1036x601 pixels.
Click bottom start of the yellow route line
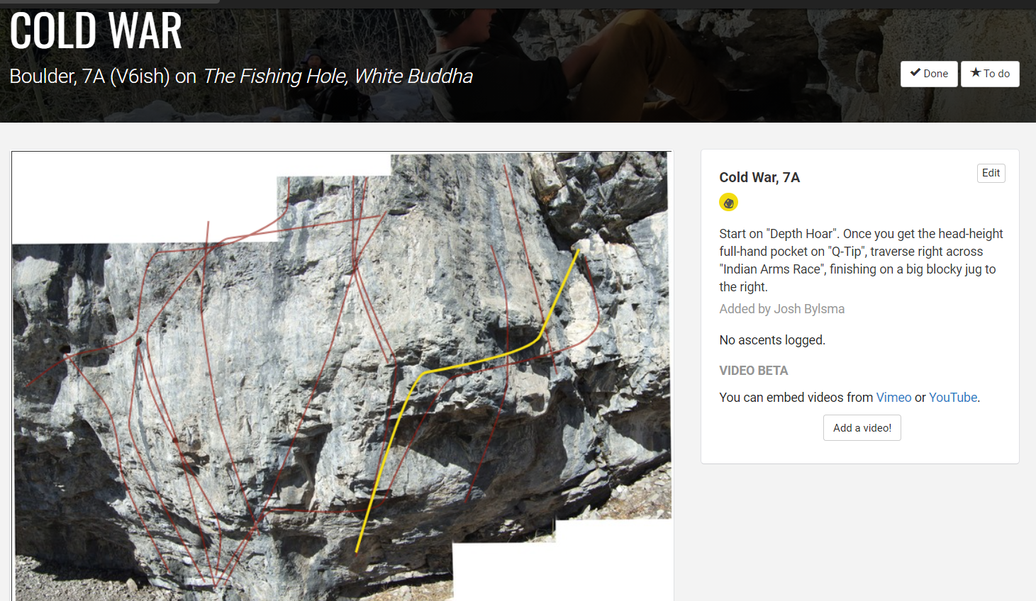pos(357,550)
